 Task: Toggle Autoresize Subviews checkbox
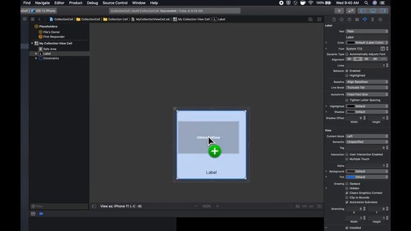point(347,202)
